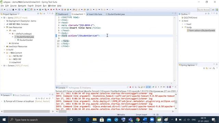Open the Boot Dashboard tab
This screenshot has height=123, width=219.
[x=21, y=95]
